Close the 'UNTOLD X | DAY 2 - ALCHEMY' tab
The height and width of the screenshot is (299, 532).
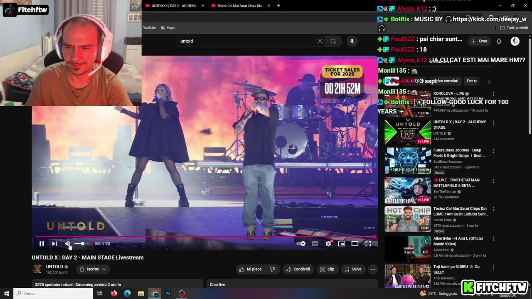point(203,6)
